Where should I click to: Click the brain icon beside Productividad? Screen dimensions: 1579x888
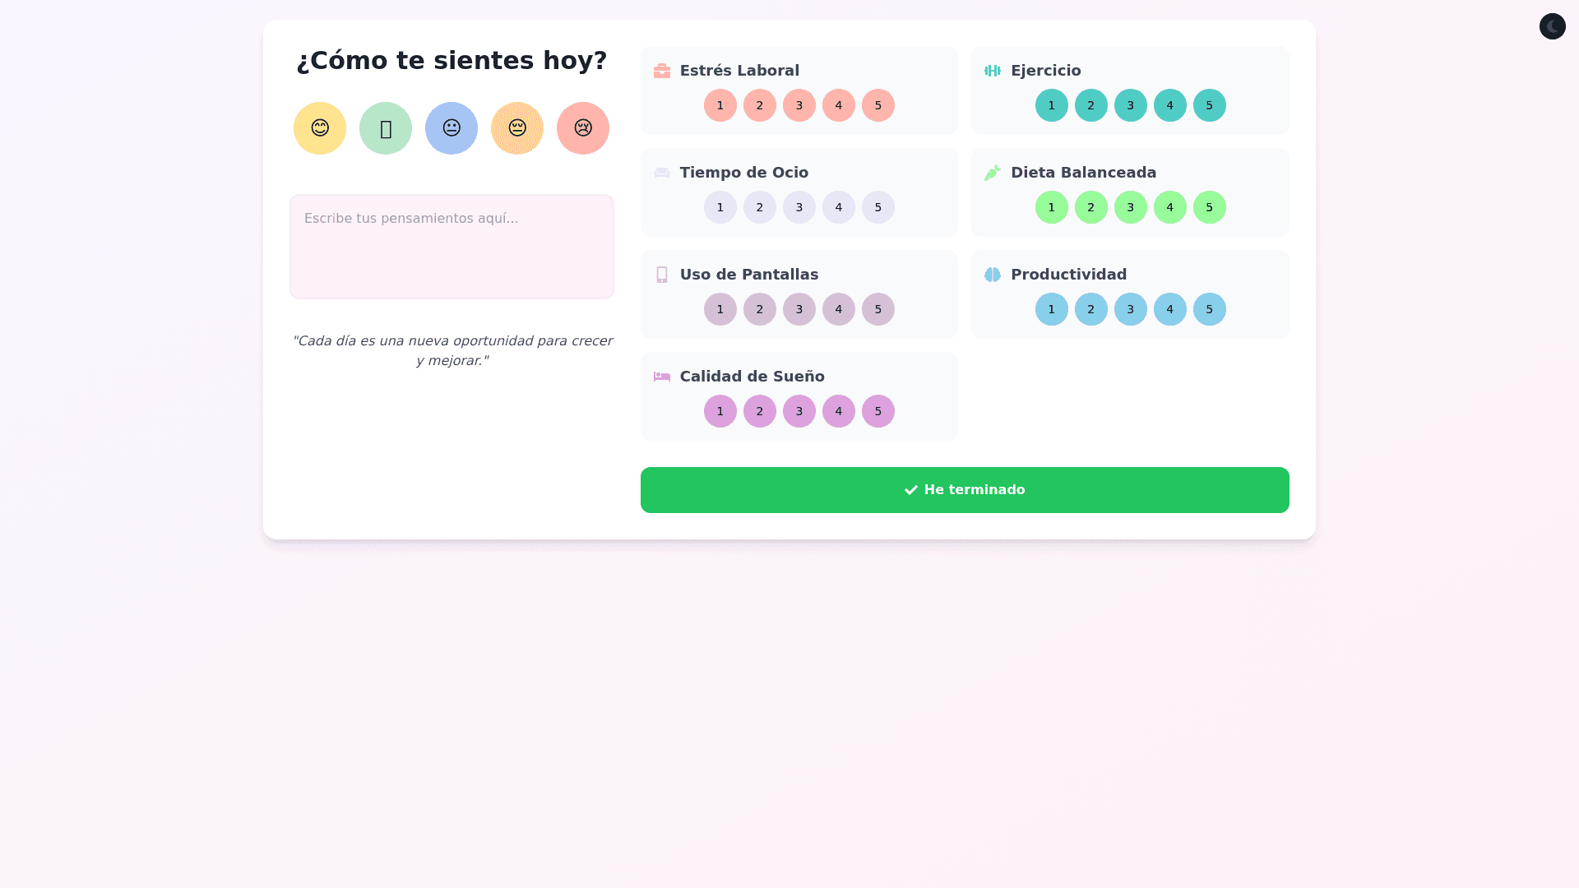click(x=993, y=275)
